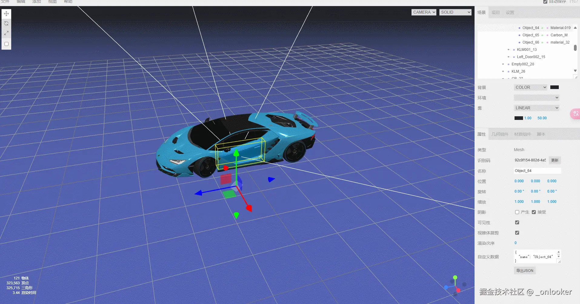
Task: Select the rotate tool
Action: [6, 23]
